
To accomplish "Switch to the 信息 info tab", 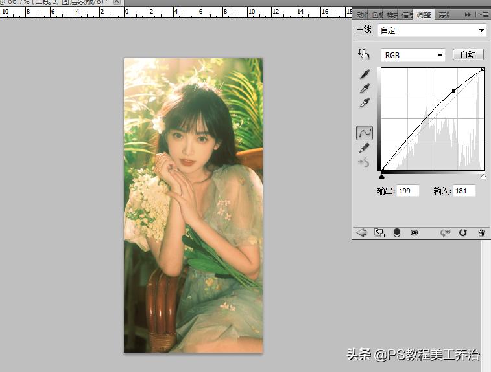I will click(407, 14).
